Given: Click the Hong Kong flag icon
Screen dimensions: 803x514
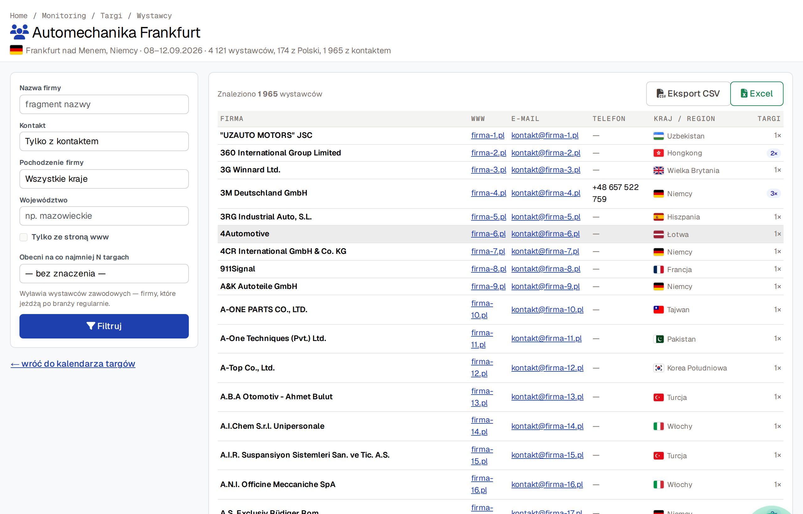Looking at the screenshot, I should click(658, 153).
